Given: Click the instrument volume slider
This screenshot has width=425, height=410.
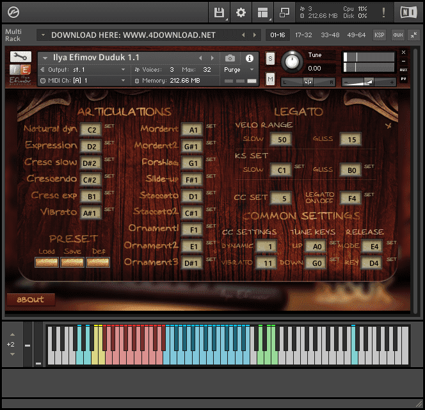Looking at the screenshot, I should tap(369, 81).
